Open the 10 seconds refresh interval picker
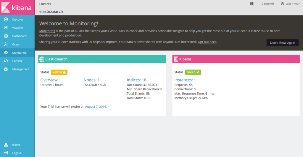 coord(267,4)
